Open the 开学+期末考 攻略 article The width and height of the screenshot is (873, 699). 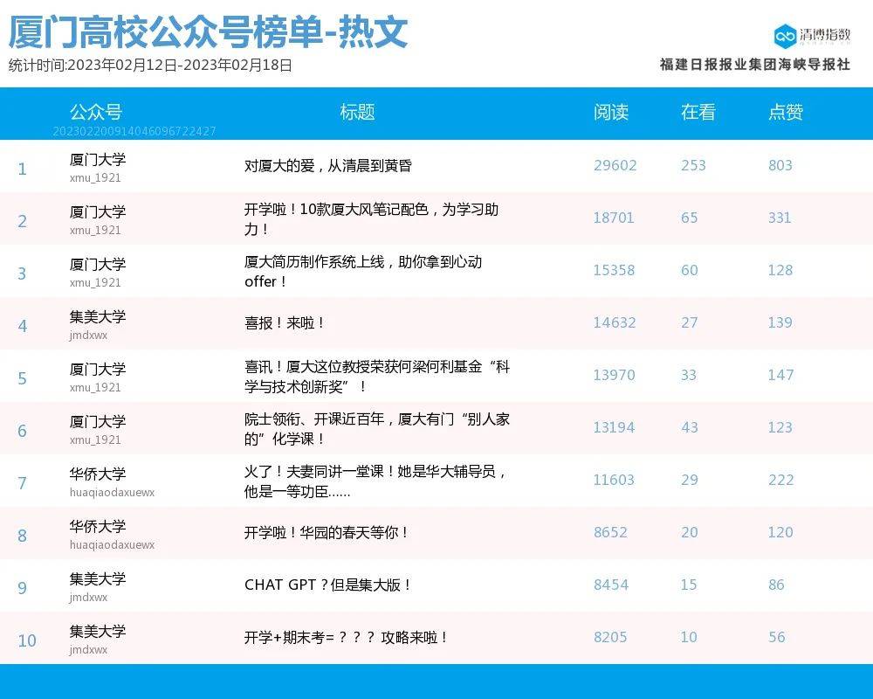click(x=346, y=637)
